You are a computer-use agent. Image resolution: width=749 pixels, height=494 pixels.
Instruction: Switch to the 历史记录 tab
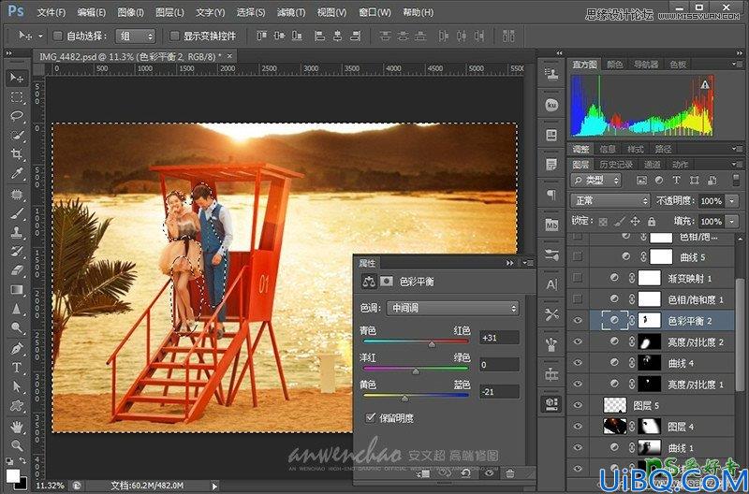click(x=616, y=164)
